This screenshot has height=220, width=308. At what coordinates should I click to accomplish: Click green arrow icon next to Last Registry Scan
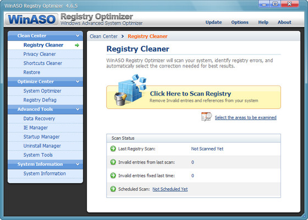pos(113,149)
